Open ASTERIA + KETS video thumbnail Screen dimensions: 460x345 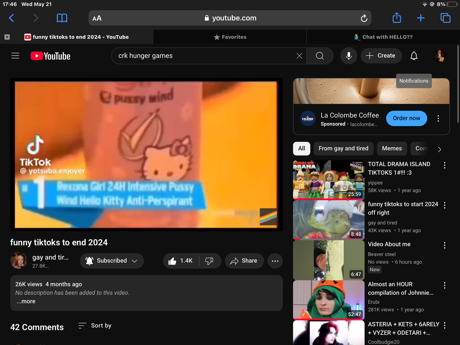click(x=329, y=333)
